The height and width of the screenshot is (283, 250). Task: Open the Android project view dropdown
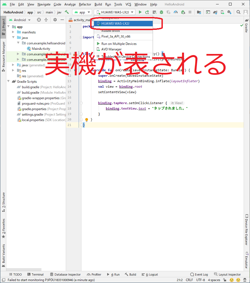(x=22, y=20)
